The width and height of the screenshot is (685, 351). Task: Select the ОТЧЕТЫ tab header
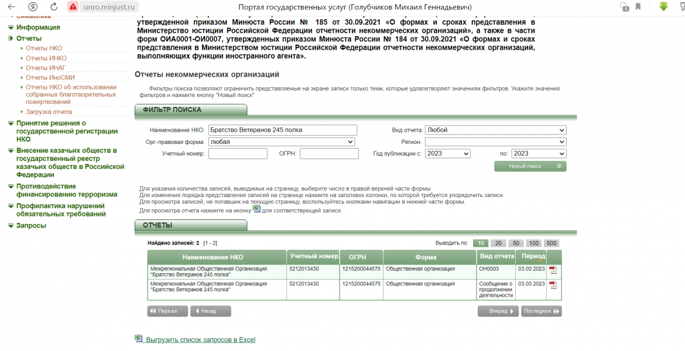tap(191, 225)
